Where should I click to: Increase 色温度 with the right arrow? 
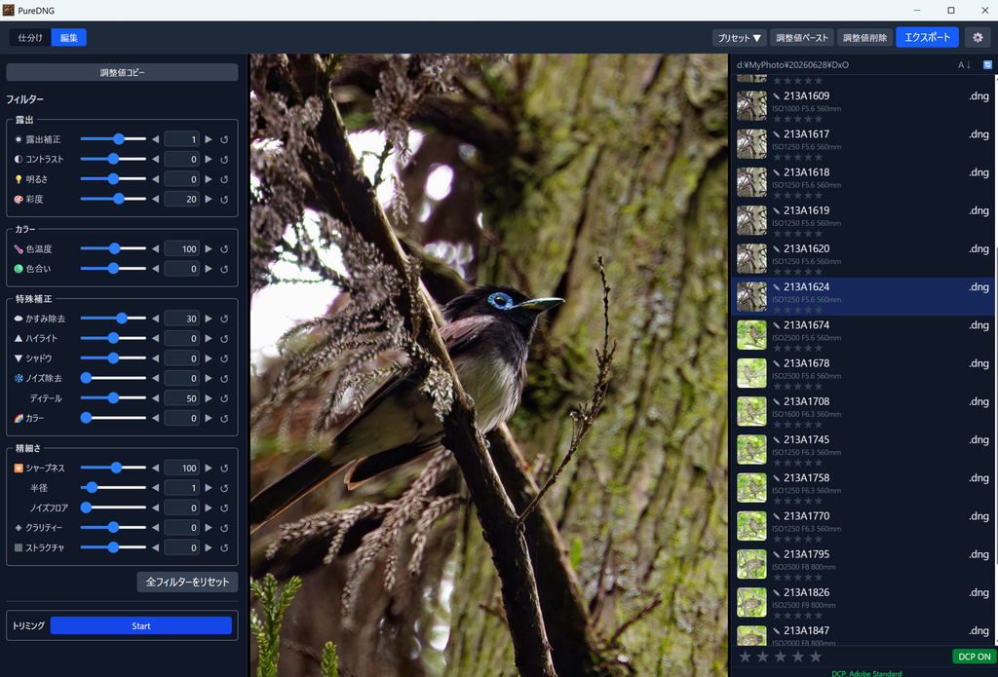209,248
